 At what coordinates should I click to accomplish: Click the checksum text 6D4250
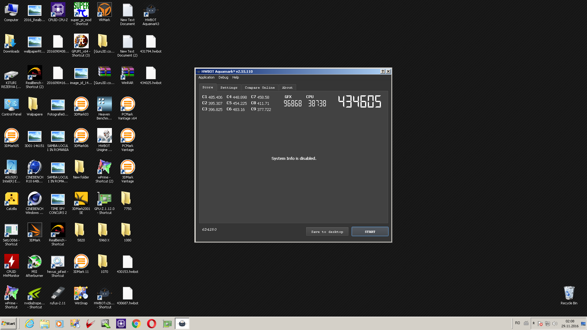209,229
